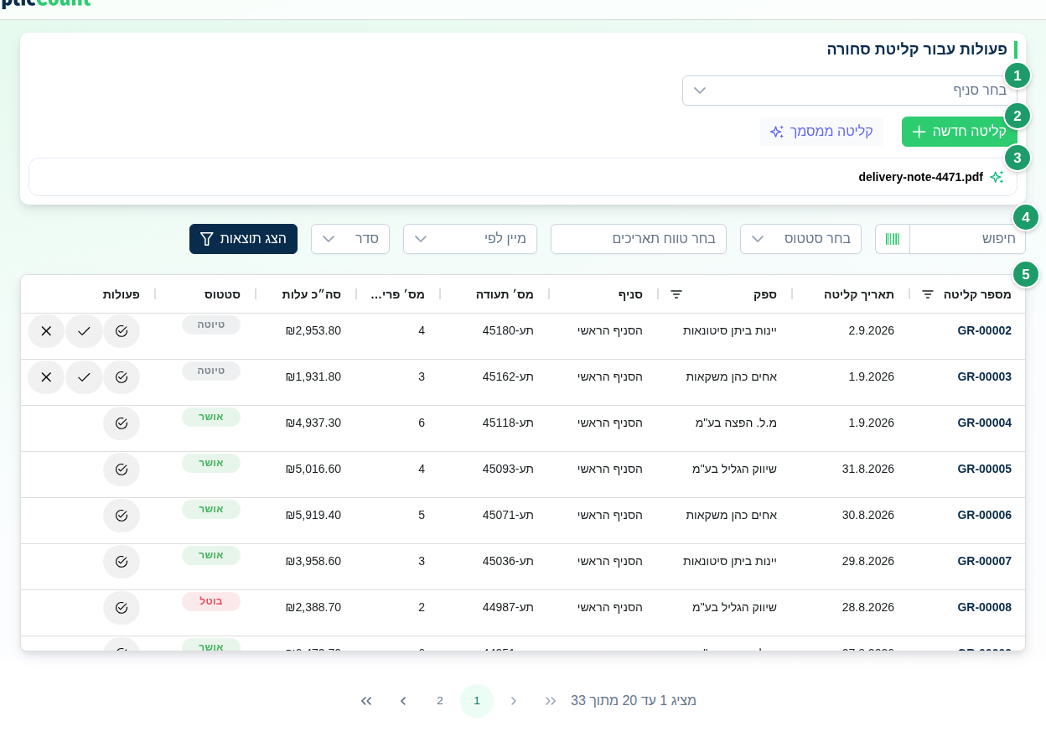
Task: Select page 1 in the pagination
Action: click(x=477, y=701)
